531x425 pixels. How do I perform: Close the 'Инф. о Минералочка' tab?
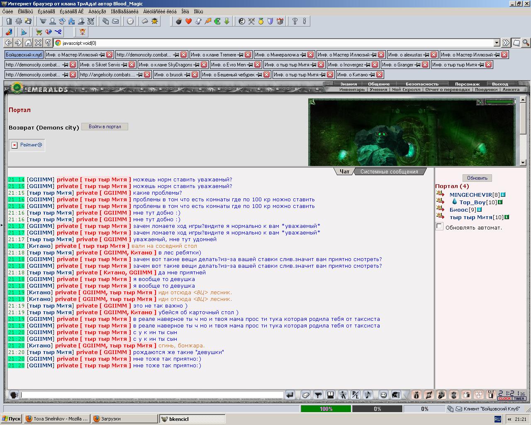(x=311, y=54)
